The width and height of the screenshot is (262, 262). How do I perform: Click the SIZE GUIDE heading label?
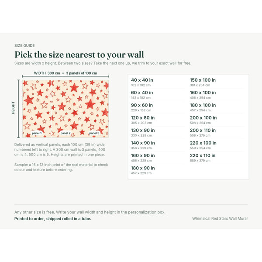pos(24,45)
